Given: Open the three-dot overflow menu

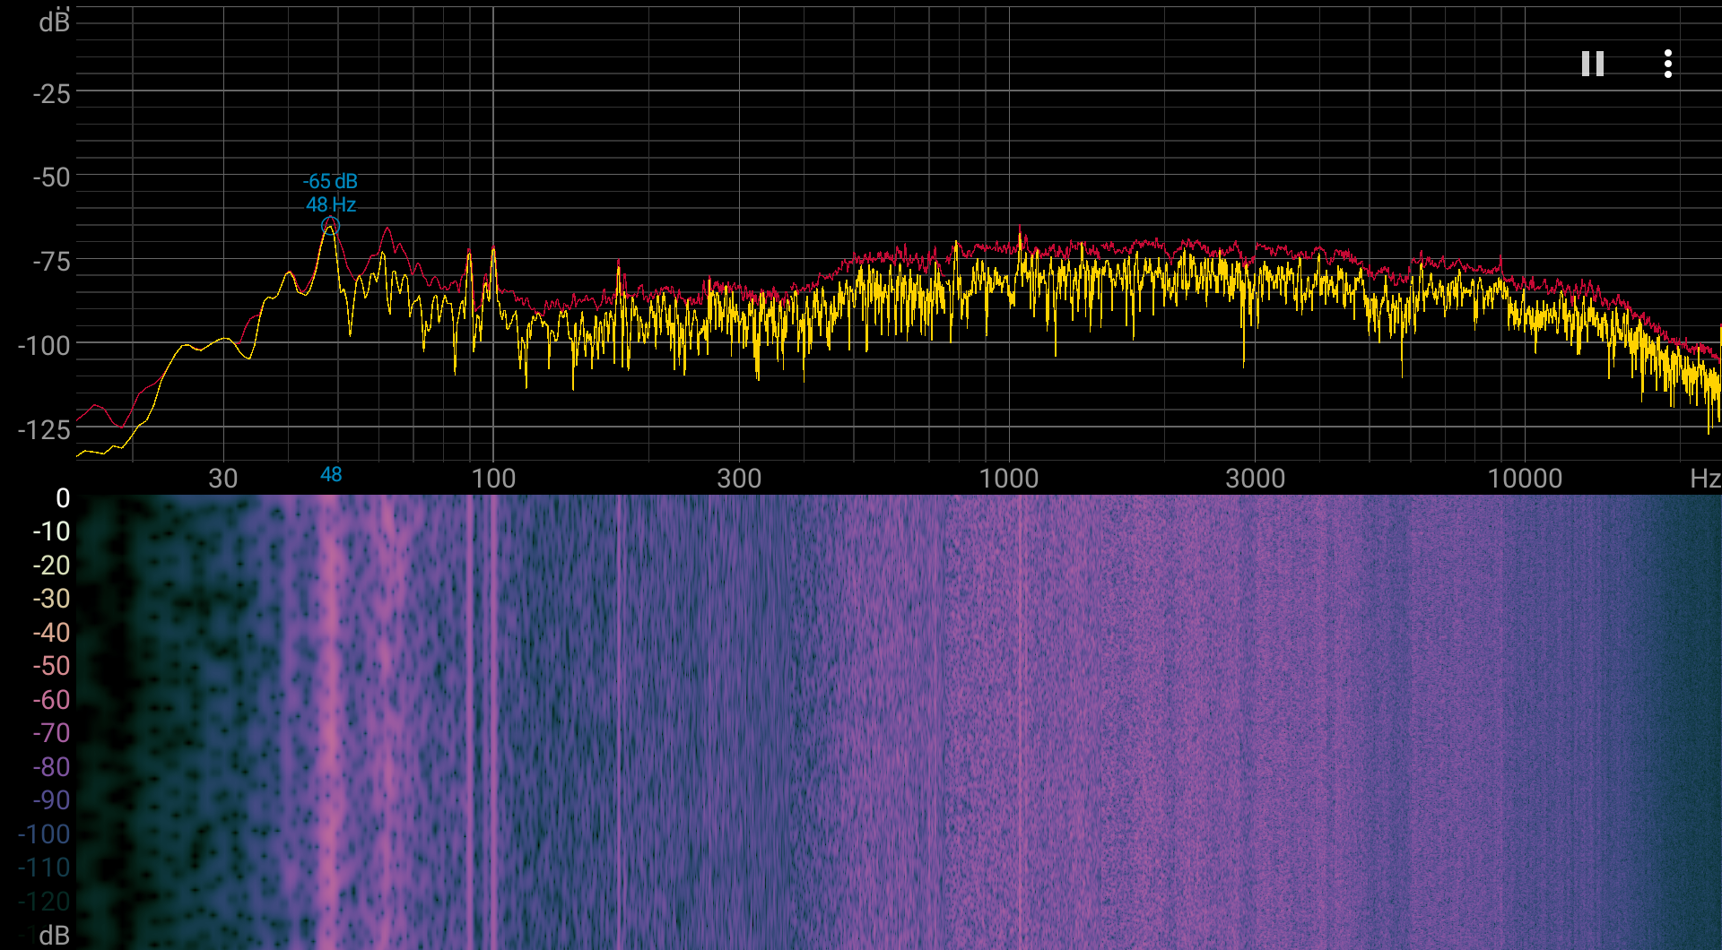Looking at the screenshot, I should click(1667, 64).
